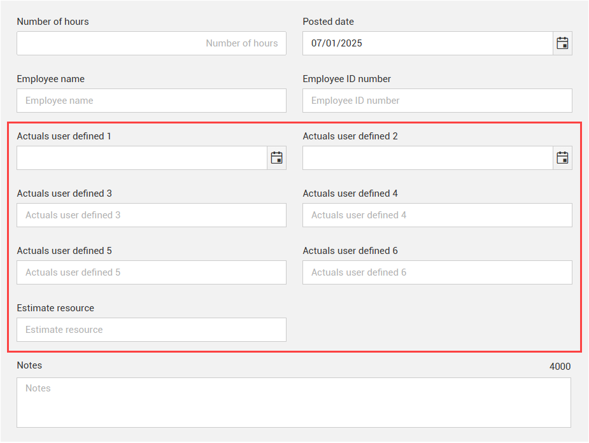Screen dimensions: 589x443
Task: Focus the Employee name text box
Action: click(x=151, y=101)
